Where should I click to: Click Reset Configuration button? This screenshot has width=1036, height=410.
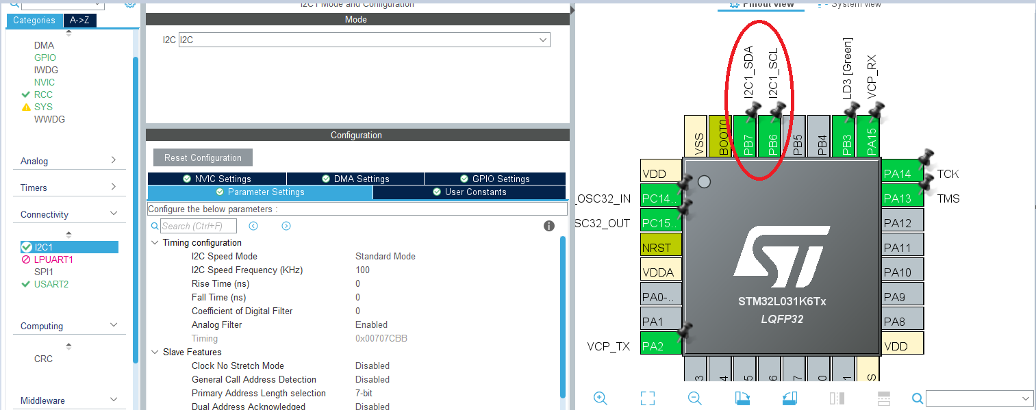[x=203, y=157]
